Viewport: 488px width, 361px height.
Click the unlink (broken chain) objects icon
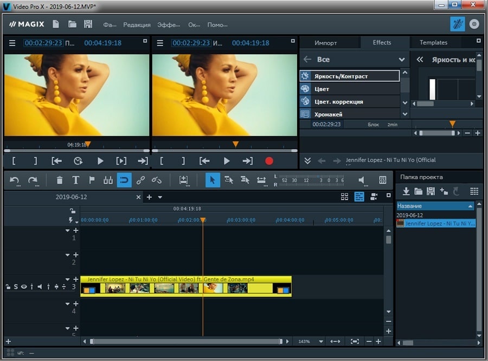pos(157,180)
